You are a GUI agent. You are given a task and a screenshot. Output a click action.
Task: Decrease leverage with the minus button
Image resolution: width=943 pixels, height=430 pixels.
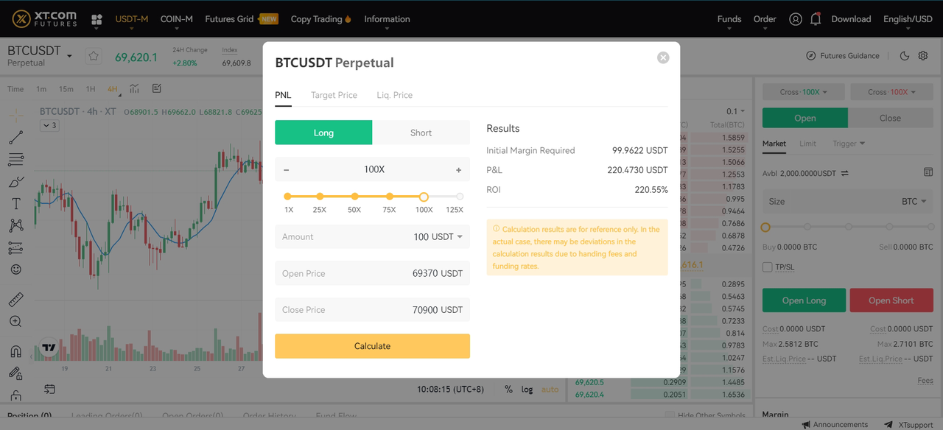tap(287, 170)
